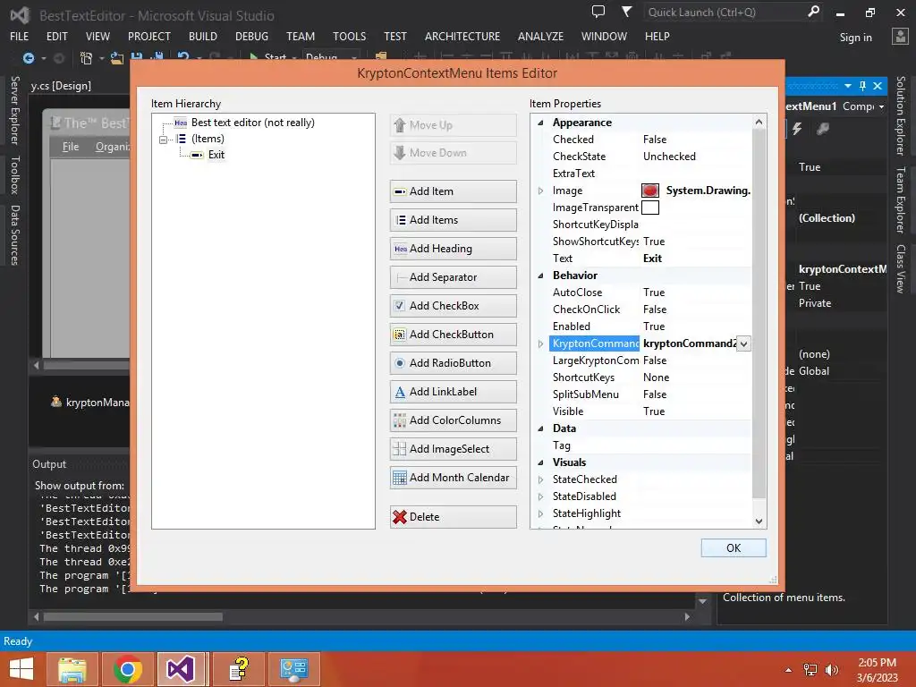
Task: Click the Add CheckButton button
Action: click(x=453, y=335)
